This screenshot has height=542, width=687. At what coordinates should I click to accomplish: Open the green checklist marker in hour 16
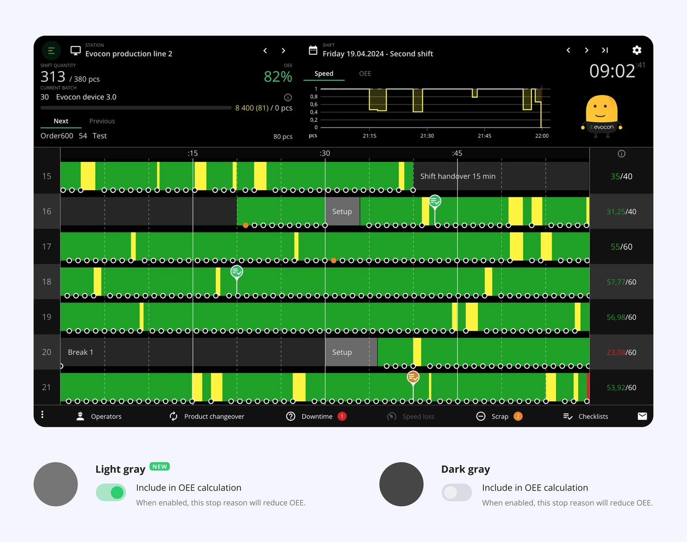pyautogui.click(x=435, y=201)
